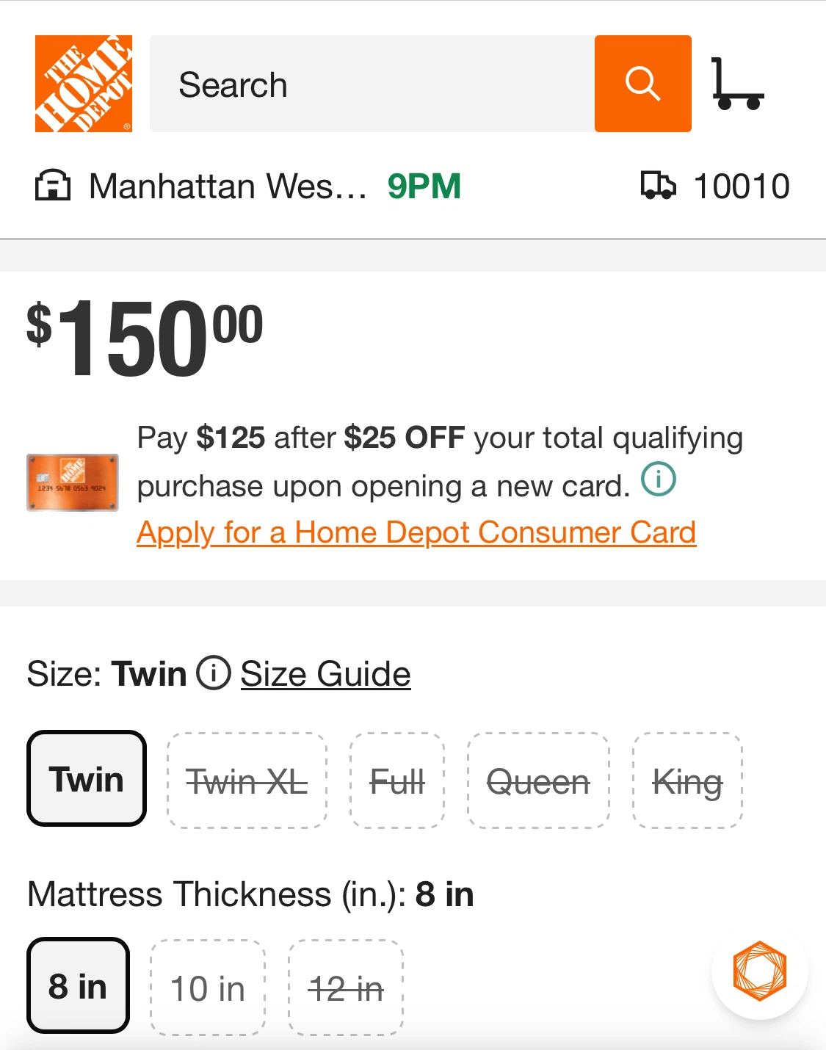Open The Home Depot logo homepage
The width and height of the screenshot is (826, 1050).
click(84, 84)
